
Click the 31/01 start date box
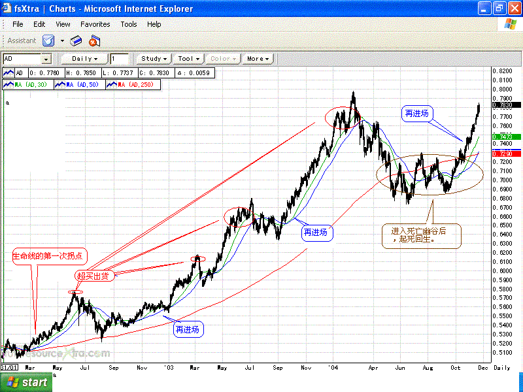coord(9,368)
